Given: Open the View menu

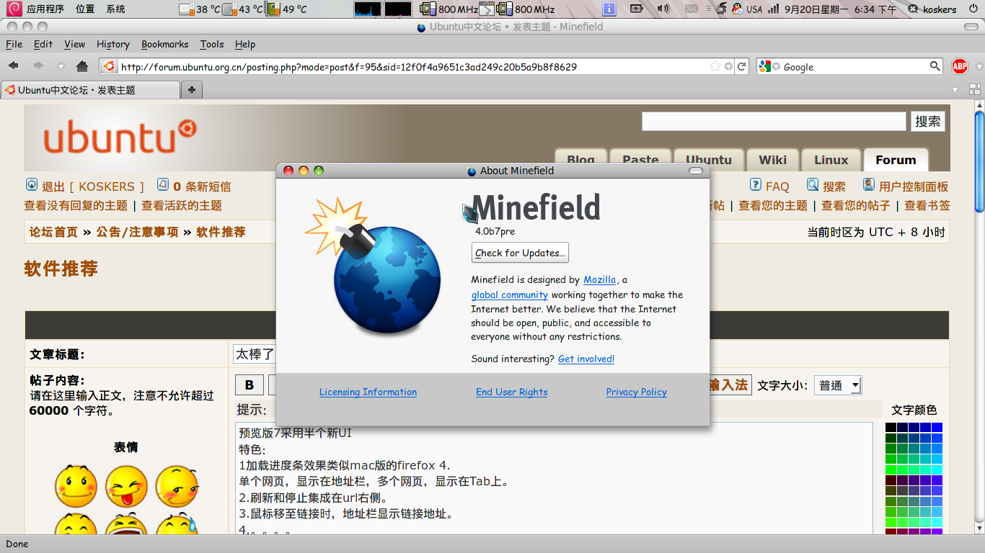Looking at the screenshot, I should pyautogui.click(x=75, y=44).
